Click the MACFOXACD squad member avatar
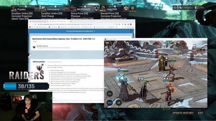Image resolution: width=216 pixels, height=121 pixels. 73,8
